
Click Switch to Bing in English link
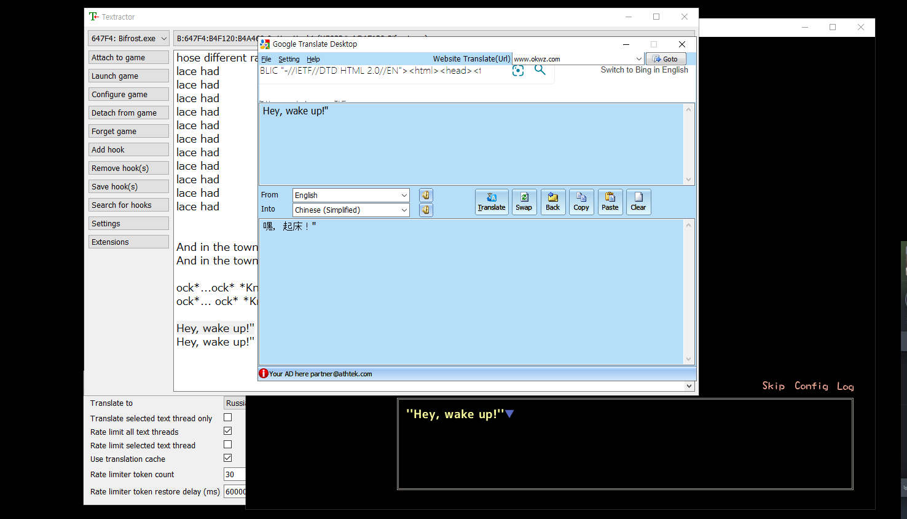pos(645,70)
